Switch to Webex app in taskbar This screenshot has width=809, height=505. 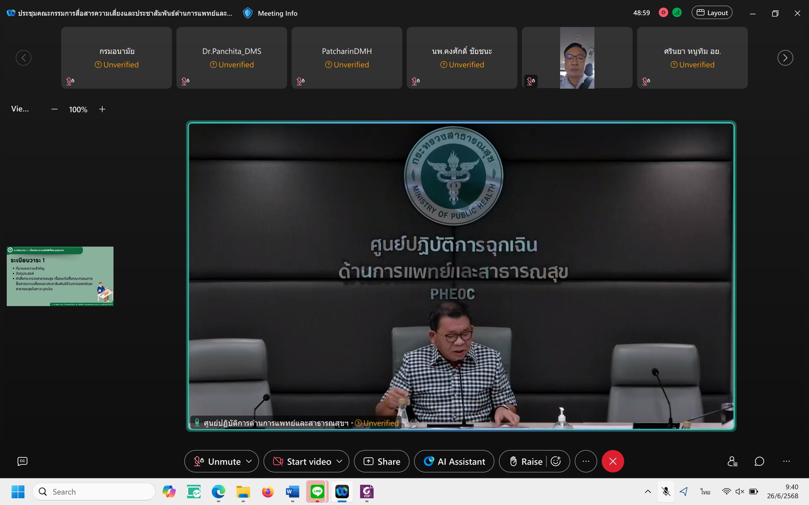click(x=342, y=491)
